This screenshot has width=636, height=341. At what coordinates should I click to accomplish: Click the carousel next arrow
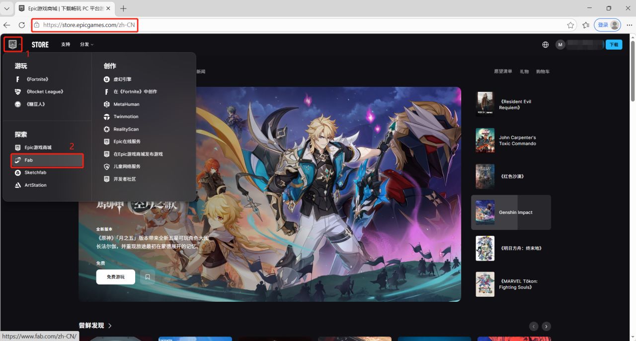point(547,326)
